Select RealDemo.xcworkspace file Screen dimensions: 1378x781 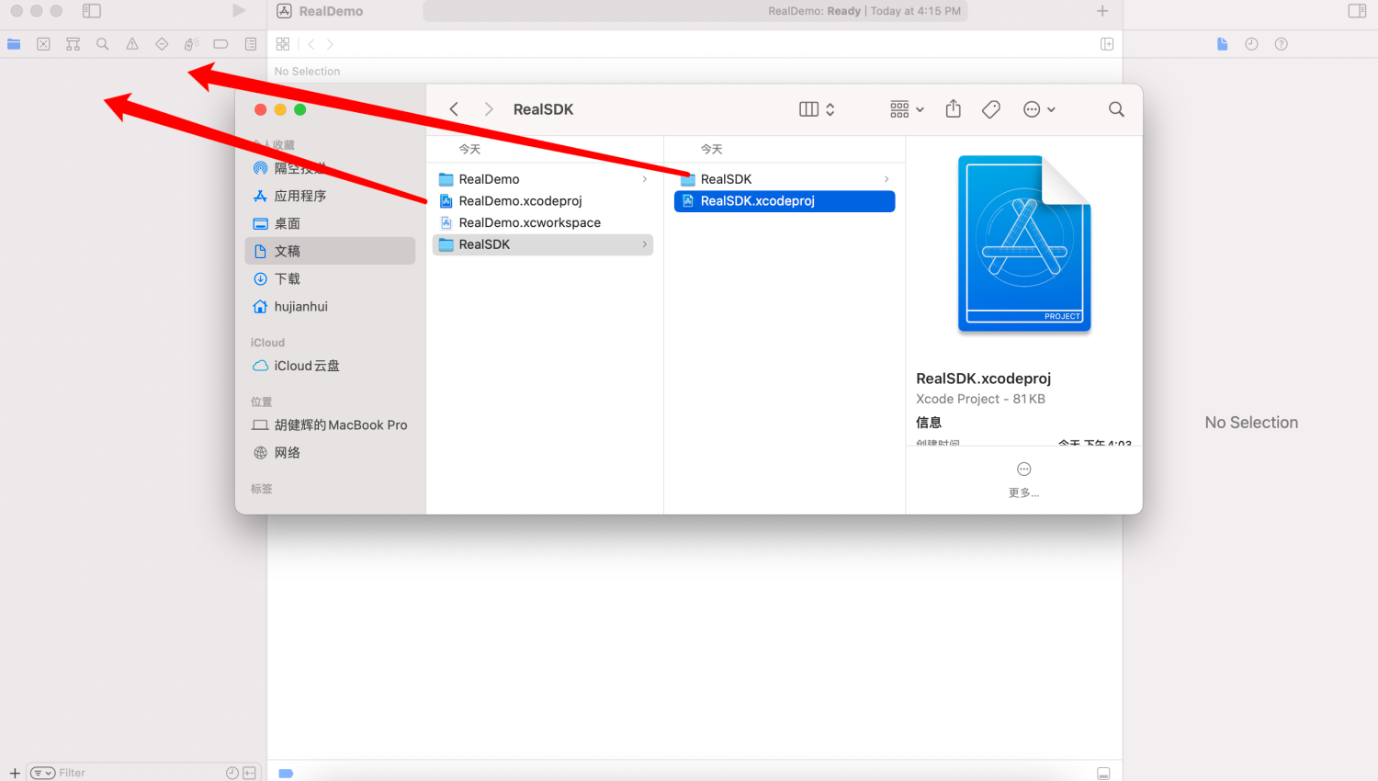(543, 222)
